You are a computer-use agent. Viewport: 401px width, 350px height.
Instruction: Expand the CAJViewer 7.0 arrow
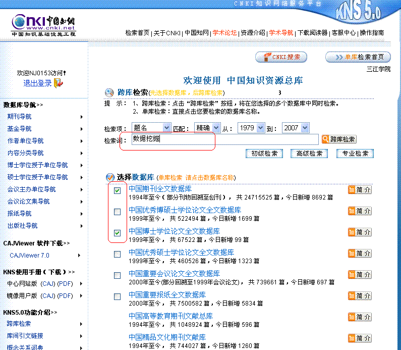(79, 255)
